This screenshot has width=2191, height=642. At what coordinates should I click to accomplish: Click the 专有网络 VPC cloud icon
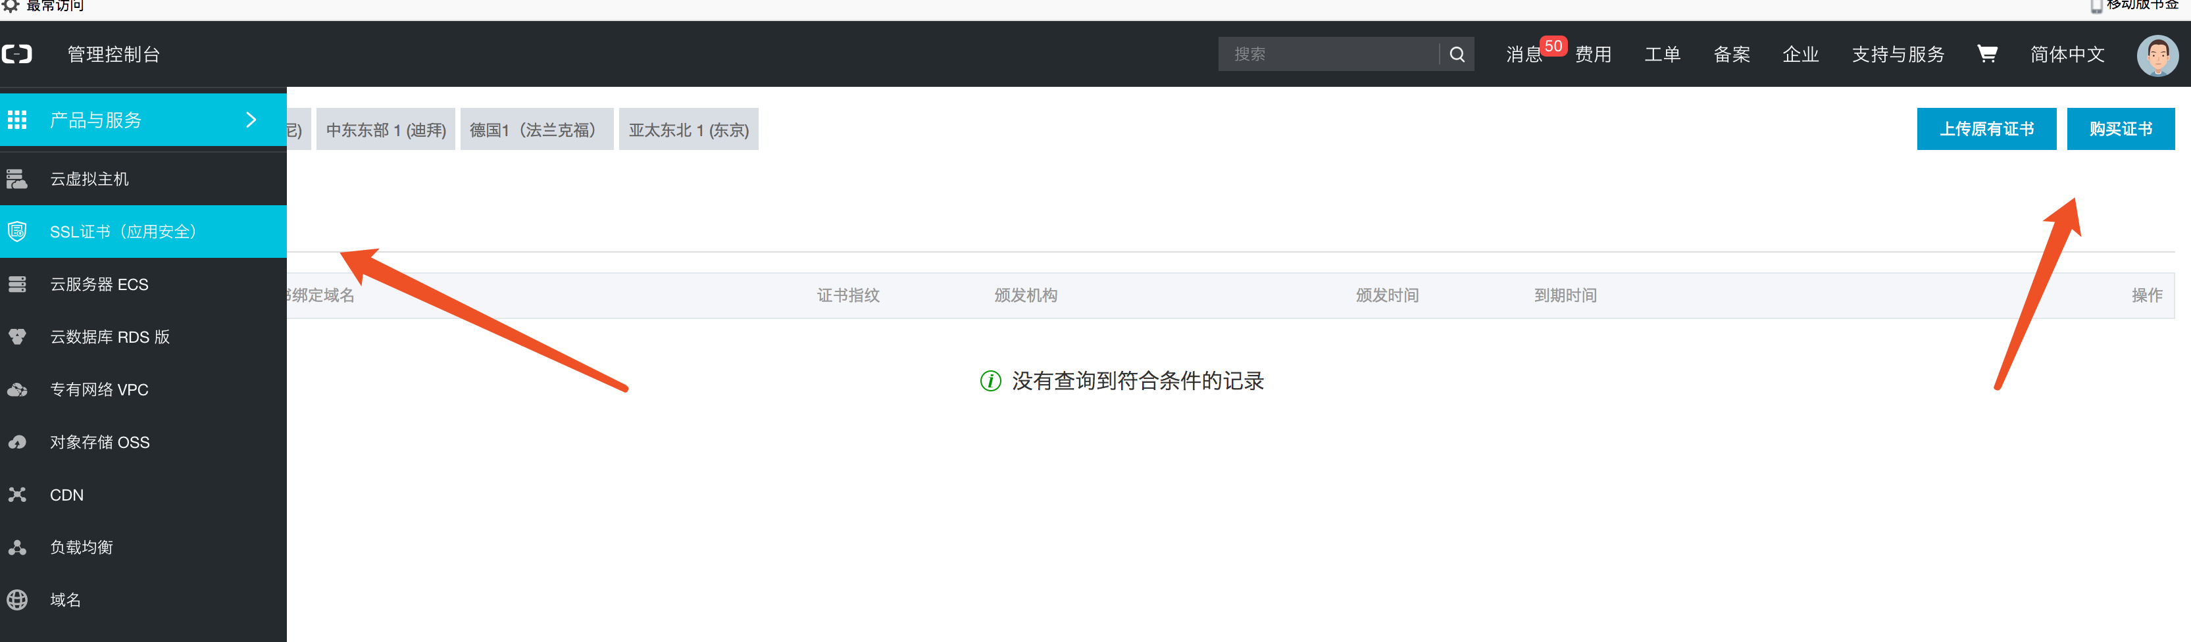(x=17, y=389)
